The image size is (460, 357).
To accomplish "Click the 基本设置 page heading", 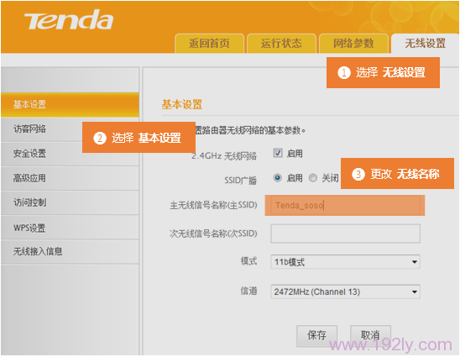I will point(182,104).
